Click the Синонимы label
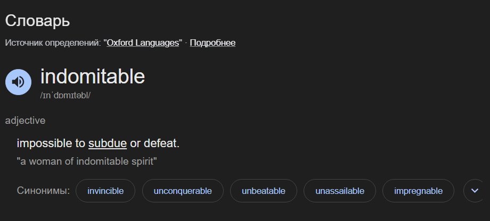This screenshot has width=490, height=221. [44, 191]
